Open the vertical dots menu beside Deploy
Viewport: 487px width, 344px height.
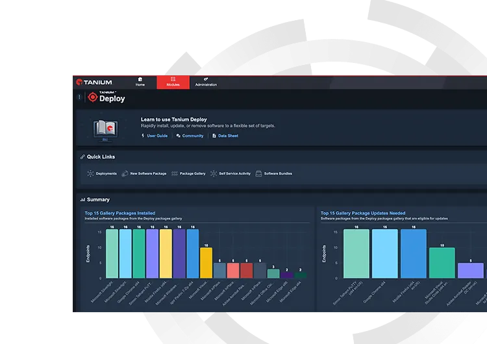tap(79, 97)
